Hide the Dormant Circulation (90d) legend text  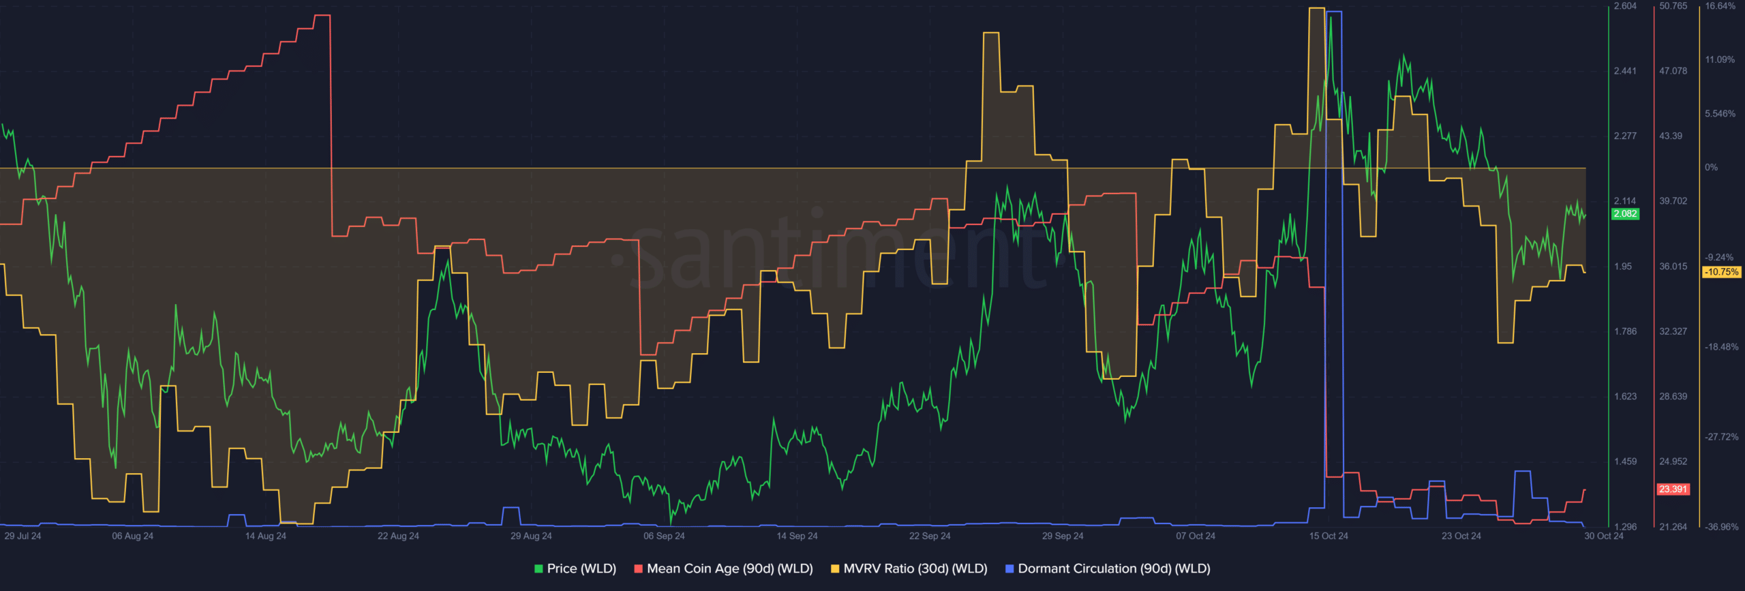point(1114,569)
